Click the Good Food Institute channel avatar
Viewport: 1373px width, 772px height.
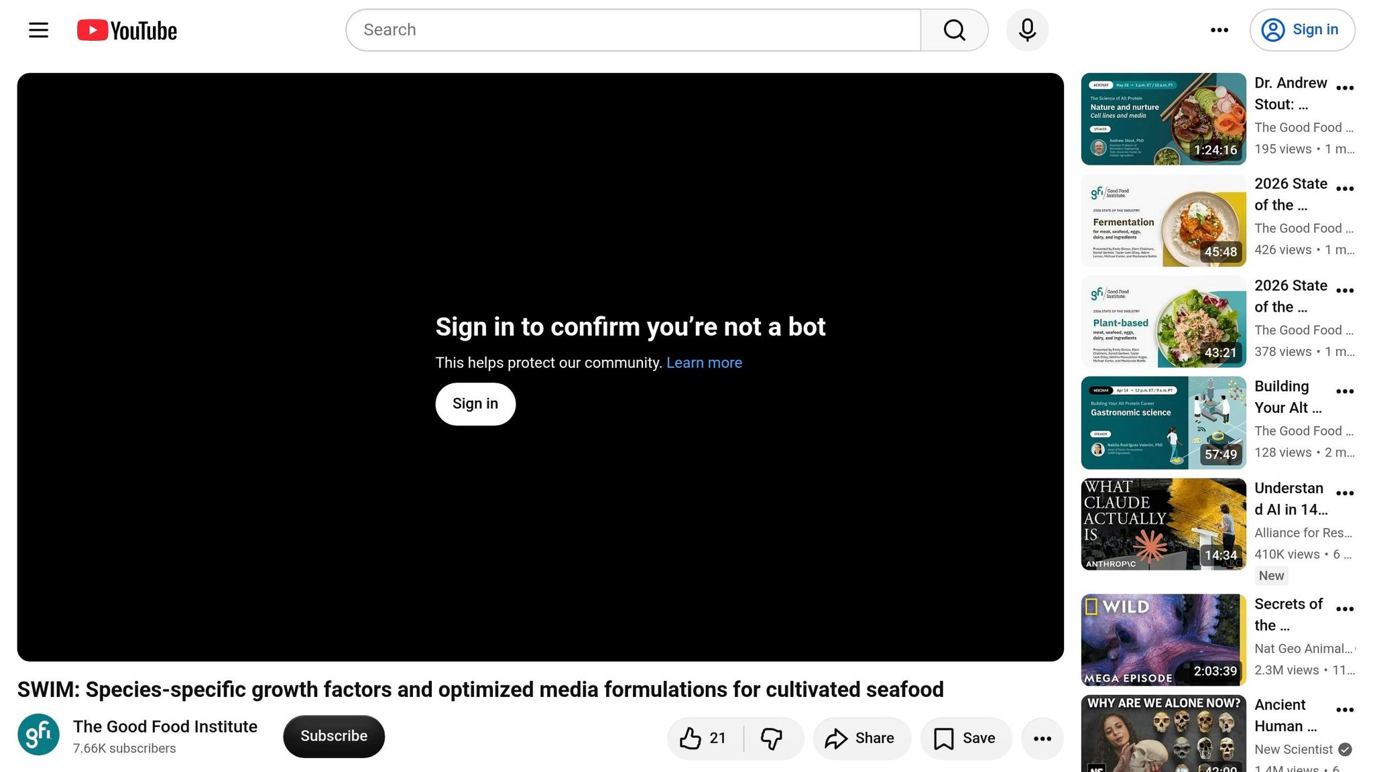(38, 734)
